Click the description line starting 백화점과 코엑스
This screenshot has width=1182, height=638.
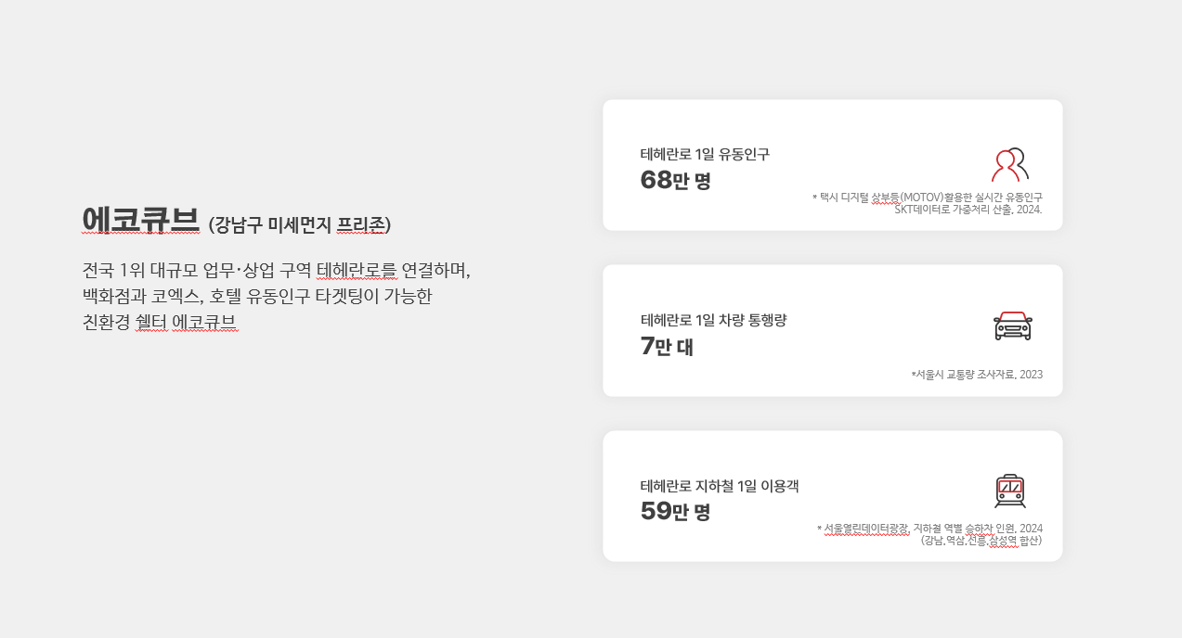tap(257, 297)
